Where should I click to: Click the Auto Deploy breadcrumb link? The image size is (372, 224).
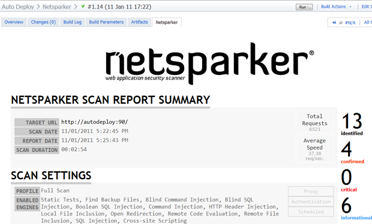[18, 7]
